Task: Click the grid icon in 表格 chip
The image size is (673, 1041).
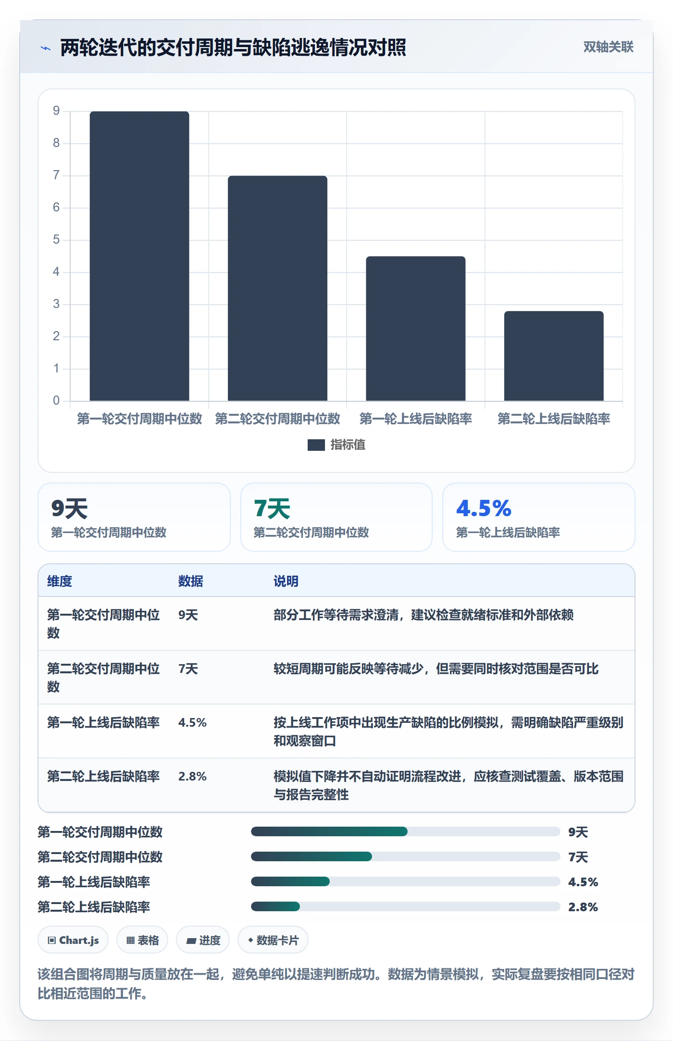Action: [130, 940]
